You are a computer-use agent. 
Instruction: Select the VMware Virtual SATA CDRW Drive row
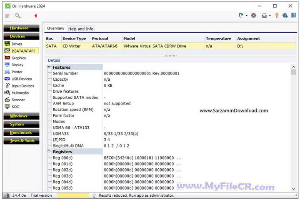click(170, 46)
